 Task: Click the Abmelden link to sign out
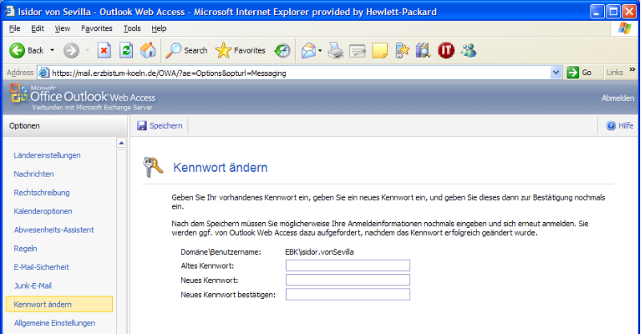pyautogui.click(x=617, y=97)
